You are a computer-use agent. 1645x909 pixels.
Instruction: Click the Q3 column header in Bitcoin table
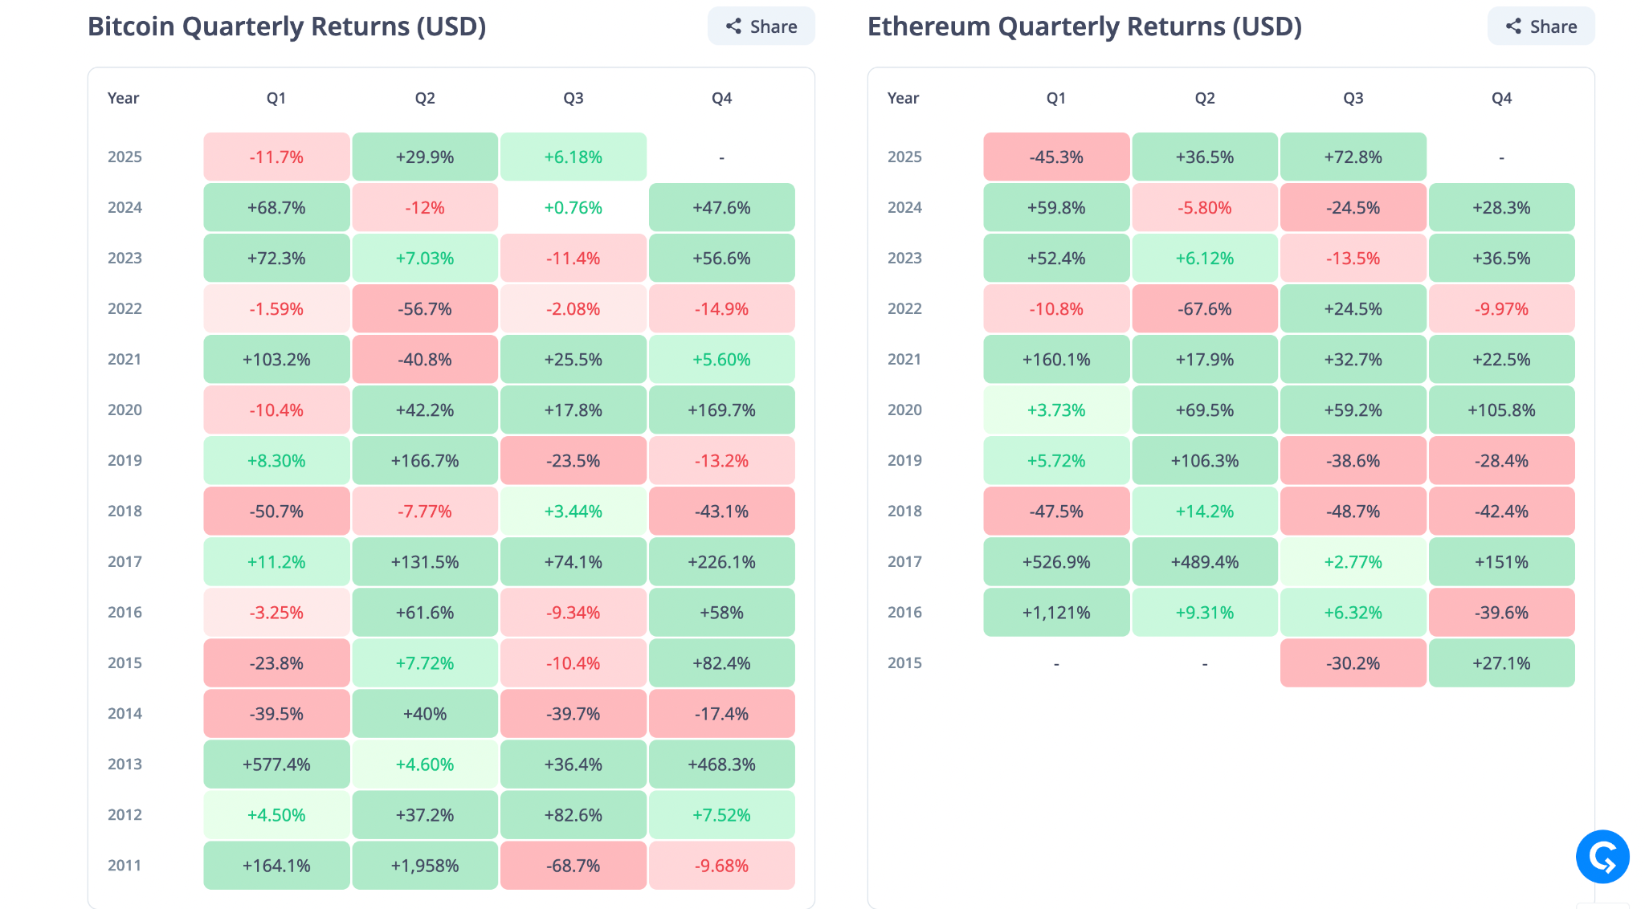574,98
